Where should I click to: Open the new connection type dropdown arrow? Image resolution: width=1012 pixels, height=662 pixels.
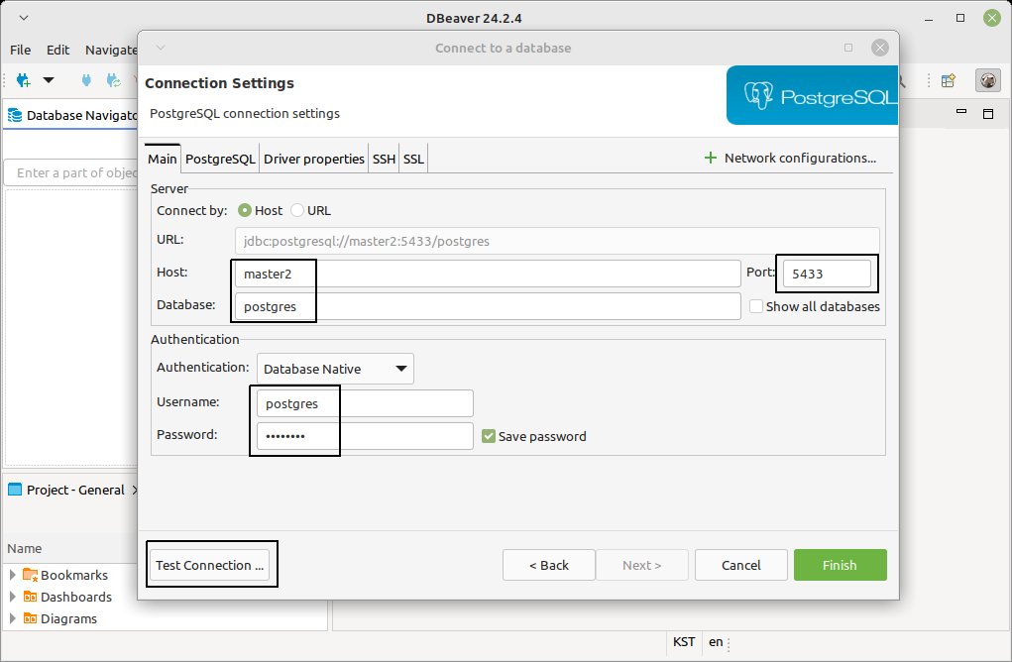click(x=48, y=80)
